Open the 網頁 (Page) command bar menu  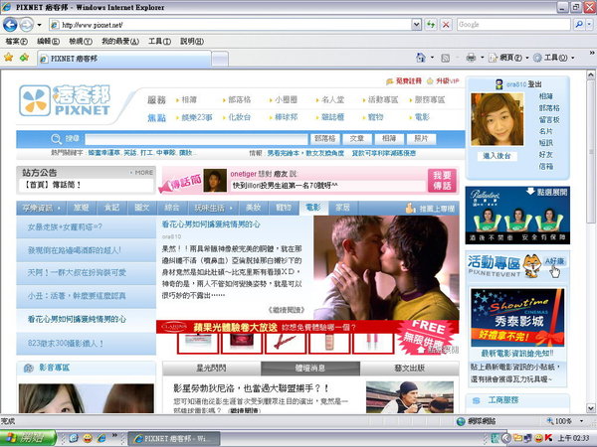(508, 58)
